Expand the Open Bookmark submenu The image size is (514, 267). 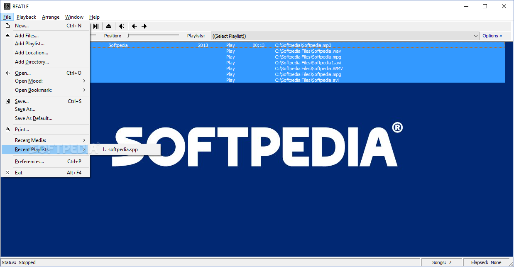(x=45, y=90)
